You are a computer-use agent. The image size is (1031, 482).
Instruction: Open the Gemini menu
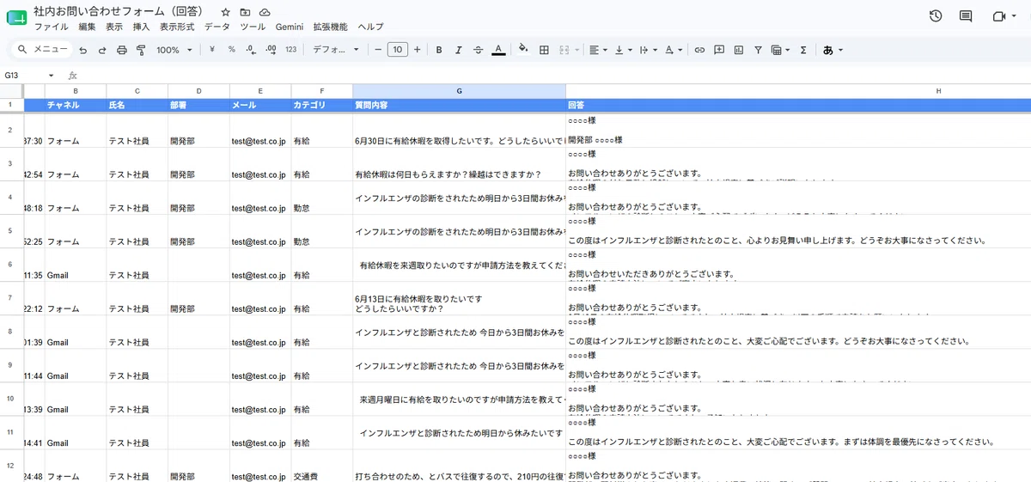click(x=290, y=27)
